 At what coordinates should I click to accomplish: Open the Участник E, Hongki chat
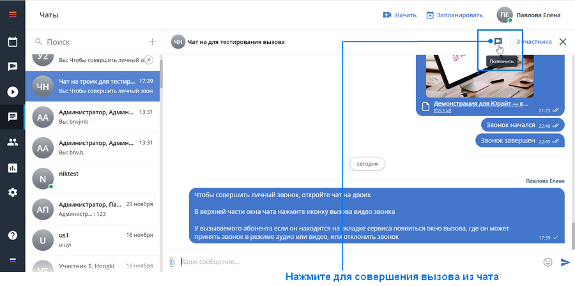93,264
